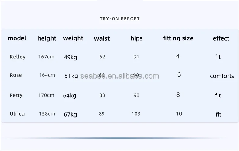
Task: Click the Rose model name
Action: click(16, 75)
